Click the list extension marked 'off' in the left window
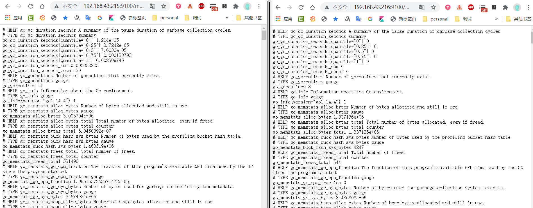Viewport: 533px width, 208px height. tap(214, 7)
